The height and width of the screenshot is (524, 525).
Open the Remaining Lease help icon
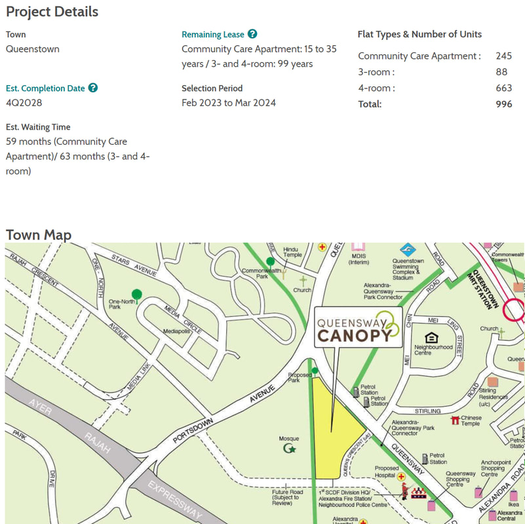pyautogui.click(x=252, y=34)
